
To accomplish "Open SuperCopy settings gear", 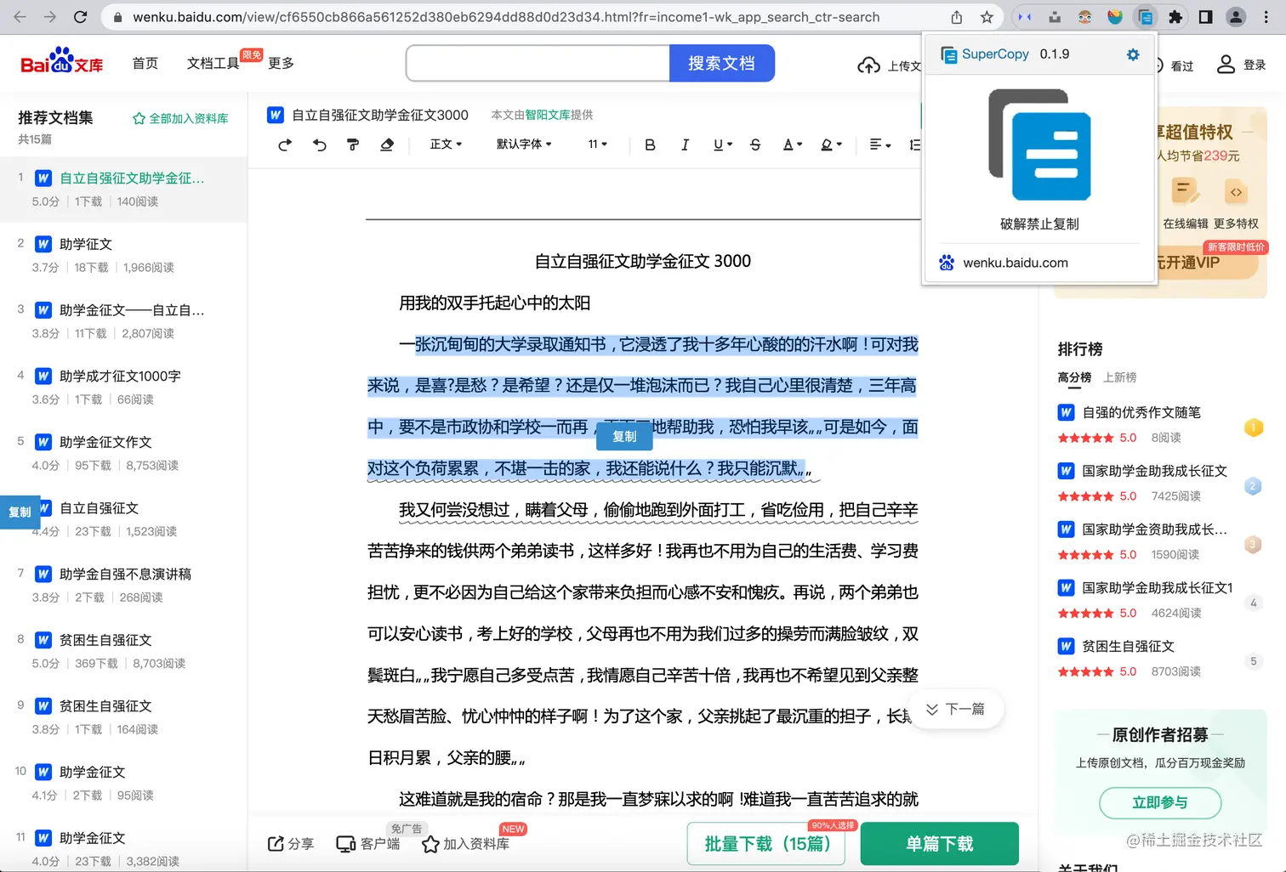I will tap(1133, 54).
